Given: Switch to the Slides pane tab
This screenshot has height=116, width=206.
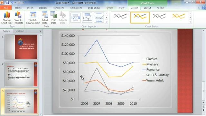Looking at the screenshot, I should tap(6, 31).
